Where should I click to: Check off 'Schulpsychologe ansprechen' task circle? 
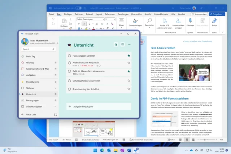point(69,81)
